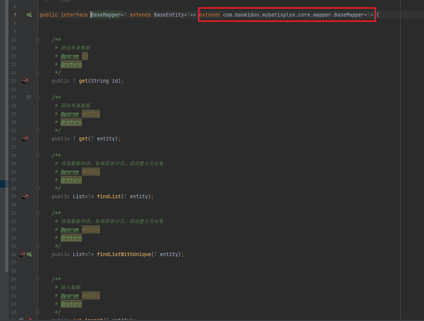Screen dimensions: 424x321
Task: Click the MyBatis bird icon on line 22
Action: click(25, 139)
